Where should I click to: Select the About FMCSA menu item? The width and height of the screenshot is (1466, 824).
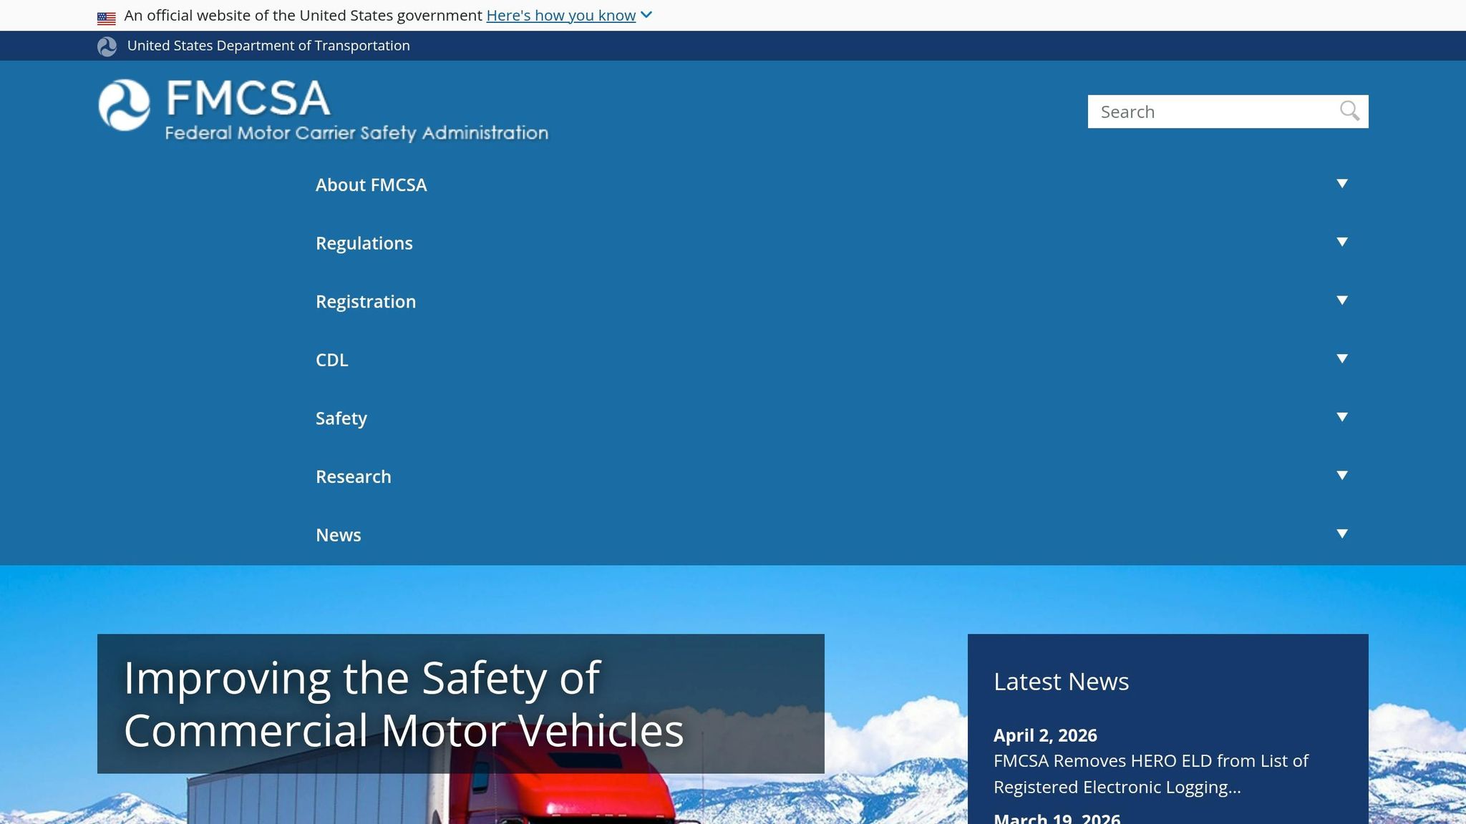[371, 185]
